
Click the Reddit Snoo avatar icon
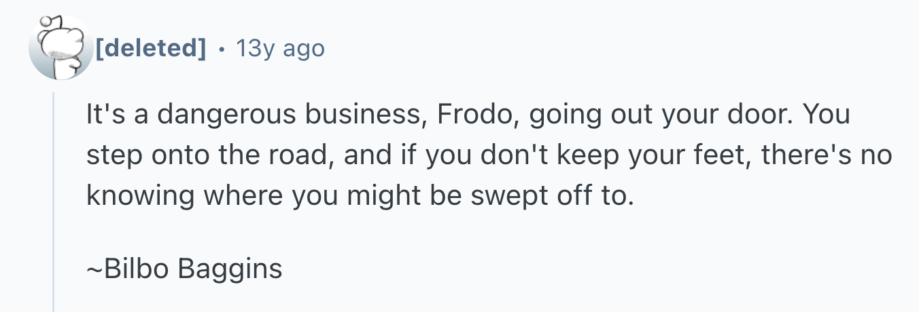coord(60,48)
